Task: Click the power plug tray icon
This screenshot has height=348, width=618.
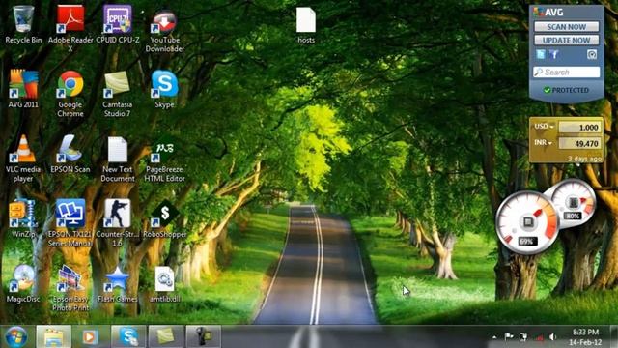Action: [x=523, y=336]
